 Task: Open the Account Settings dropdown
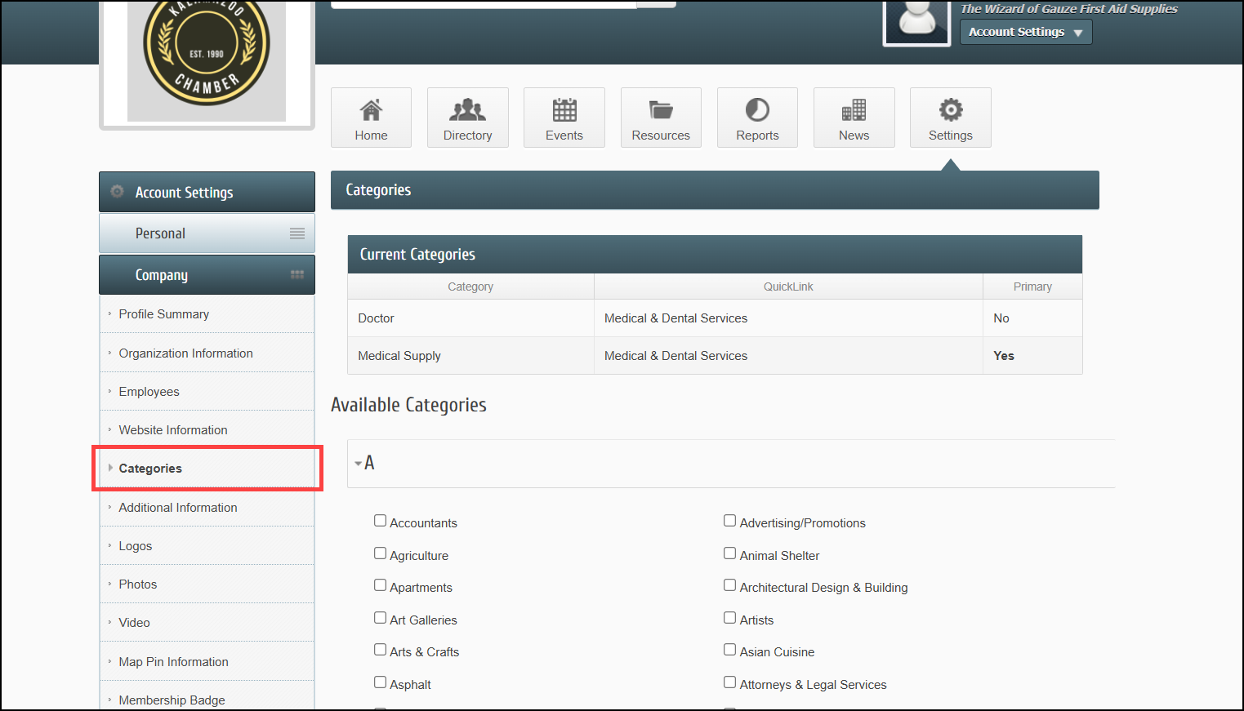1025,32
